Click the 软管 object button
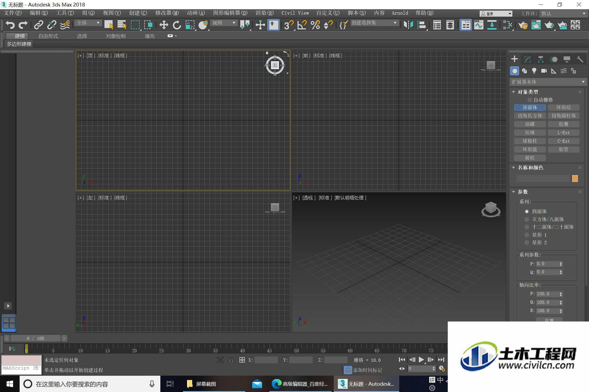Screen dimensions: 589x392 pyautogui.click(x=563, y=149)
